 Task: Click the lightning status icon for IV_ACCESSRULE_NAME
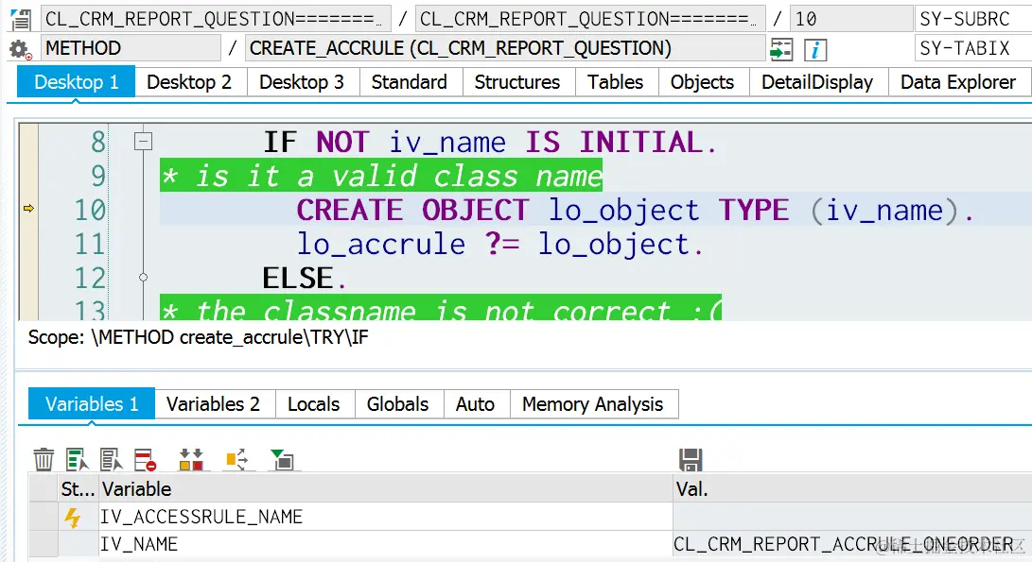[73, 518]
